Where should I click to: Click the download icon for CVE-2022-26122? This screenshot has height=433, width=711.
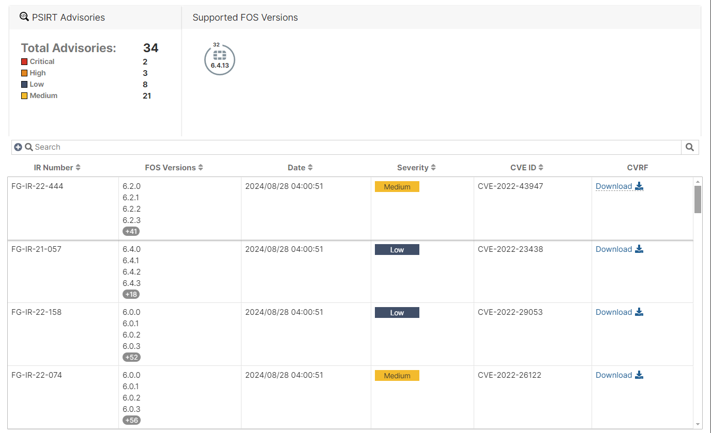pos(639,375)
